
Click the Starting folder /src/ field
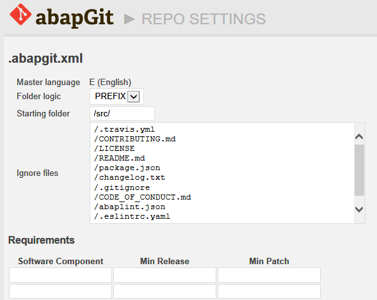pos(122,113)
